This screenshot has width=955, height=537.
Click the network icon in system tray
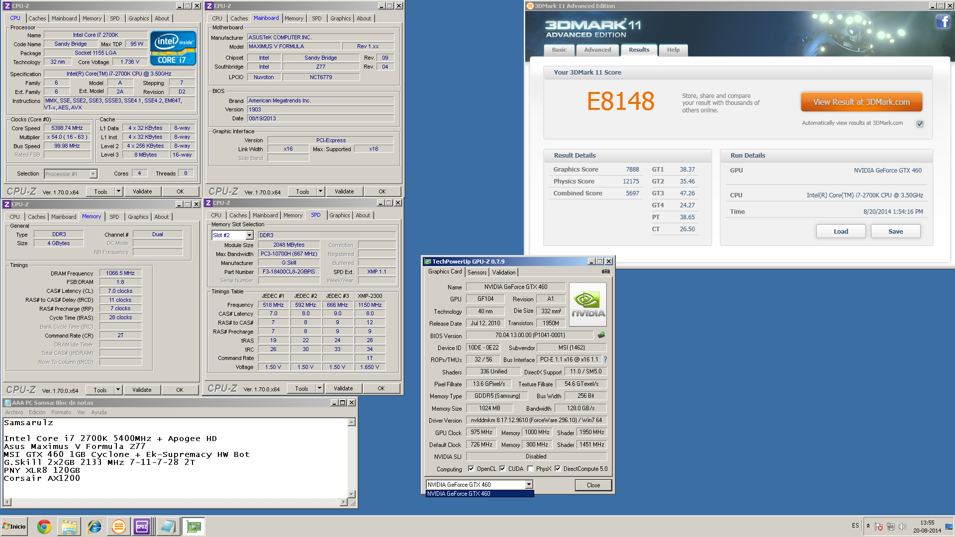(890, 527)
